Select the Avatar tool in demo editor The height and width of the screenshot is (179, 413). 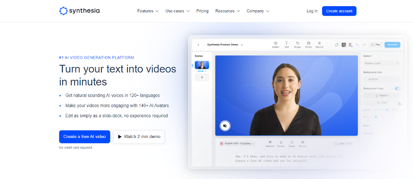point(275,45)
